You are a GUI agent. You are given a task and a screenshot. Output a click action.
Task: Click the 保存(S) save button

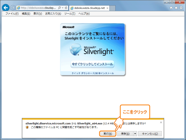[x=125, y=134]
